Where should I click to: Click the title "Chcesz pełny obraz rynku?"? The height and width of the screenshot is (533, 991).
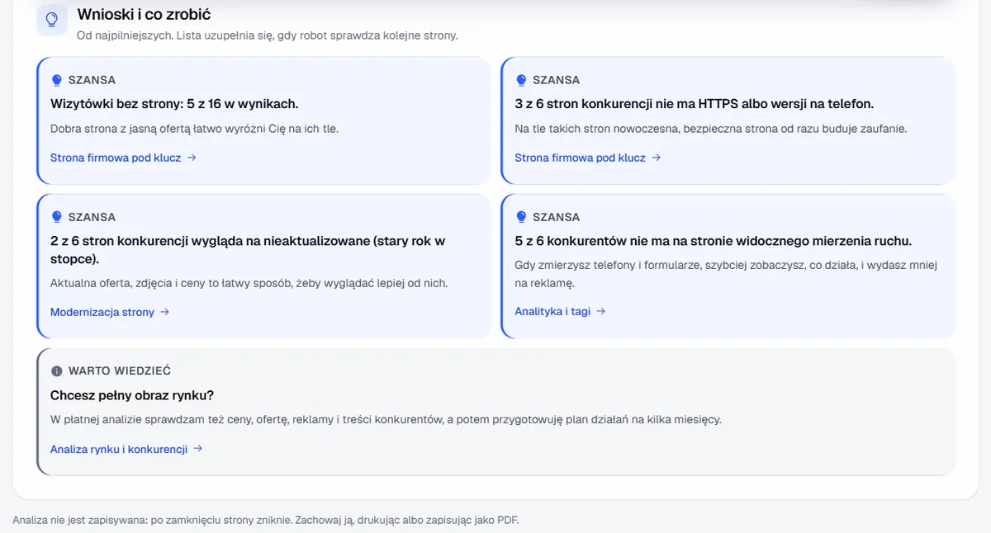point(132,395)
